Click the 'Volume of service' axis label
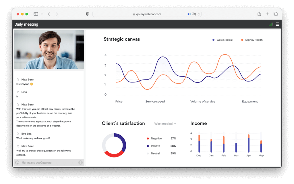 pyautogui.click(x=203, y=101)
